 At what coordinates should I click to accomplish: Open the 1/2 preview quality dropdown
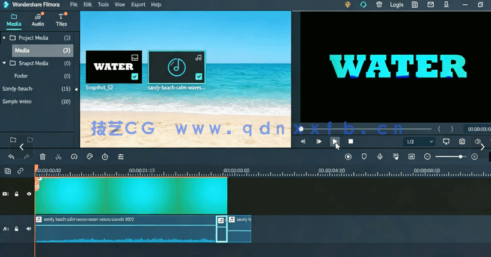point(419,141)
